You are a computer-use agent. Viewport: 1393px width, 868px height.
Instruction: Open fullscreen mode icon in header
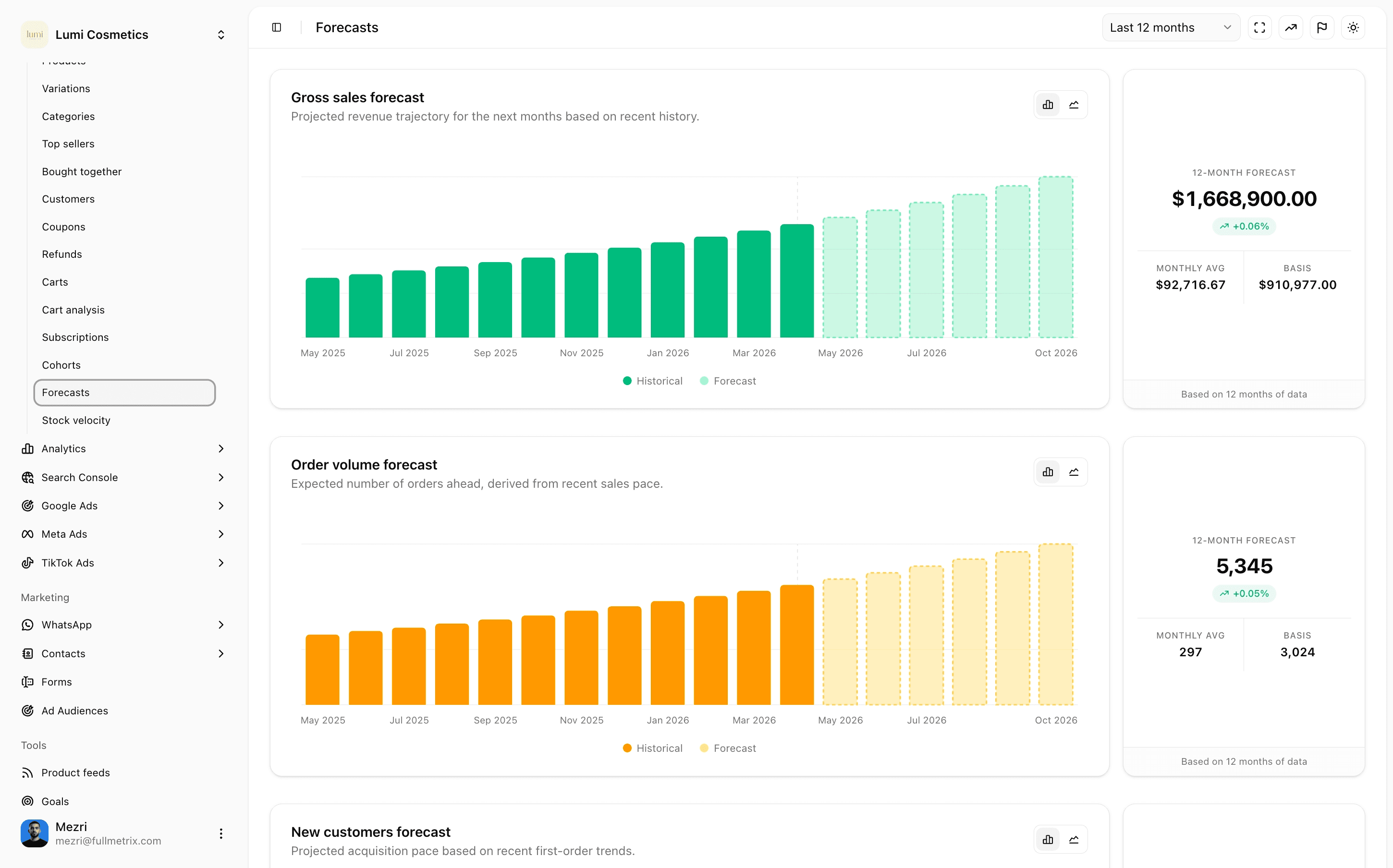point(1259,27)
